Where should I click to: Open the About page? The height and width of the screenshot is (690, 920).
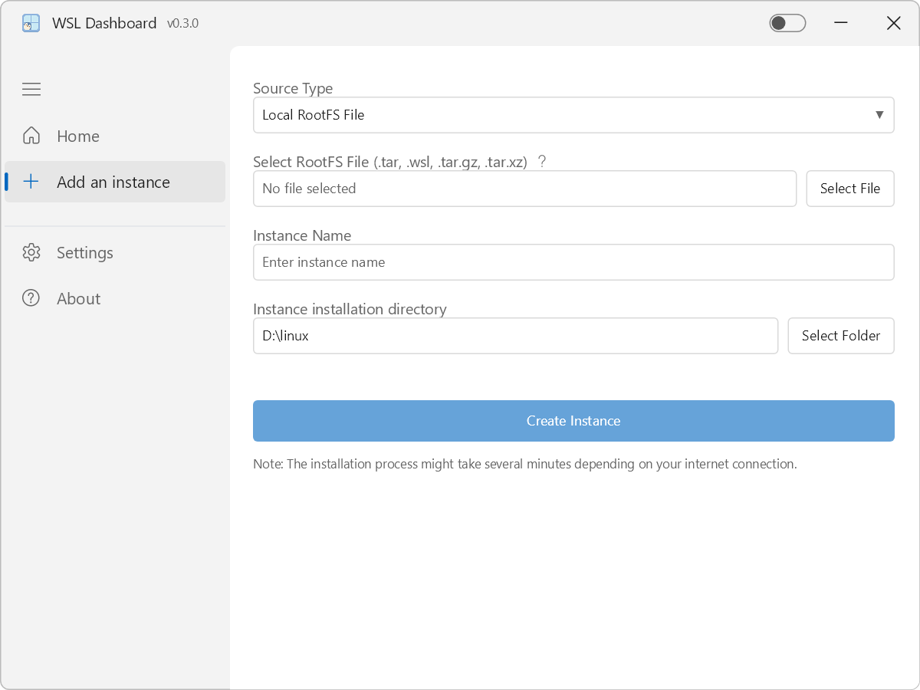click(x=78, y=298)
